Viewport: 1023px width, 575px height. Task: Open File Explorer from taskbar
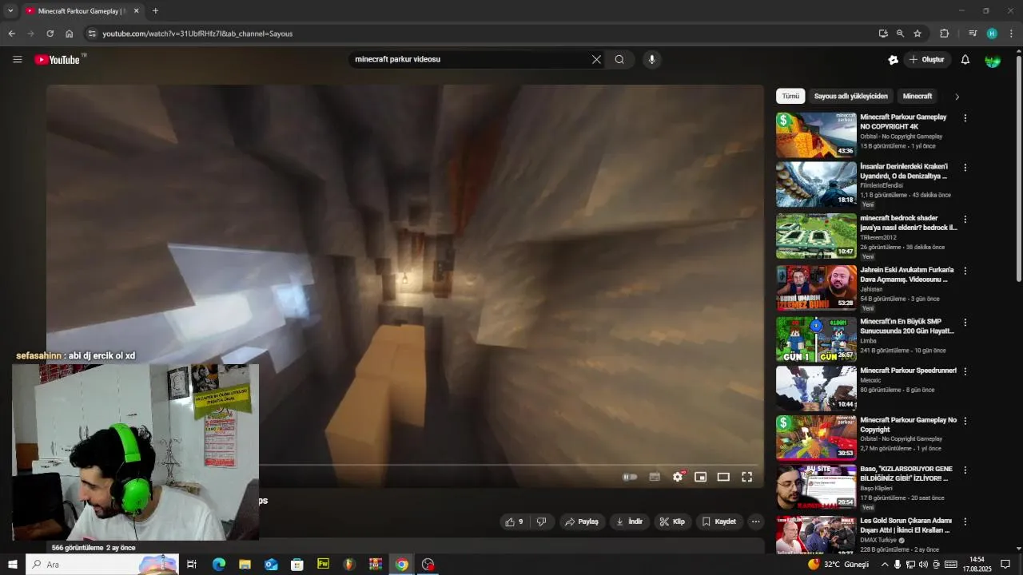click(x=245, y=565)
